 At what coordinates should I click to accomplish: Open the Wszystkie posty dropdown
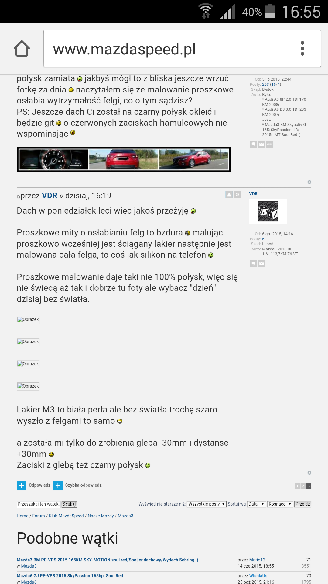tap(207, 504)
